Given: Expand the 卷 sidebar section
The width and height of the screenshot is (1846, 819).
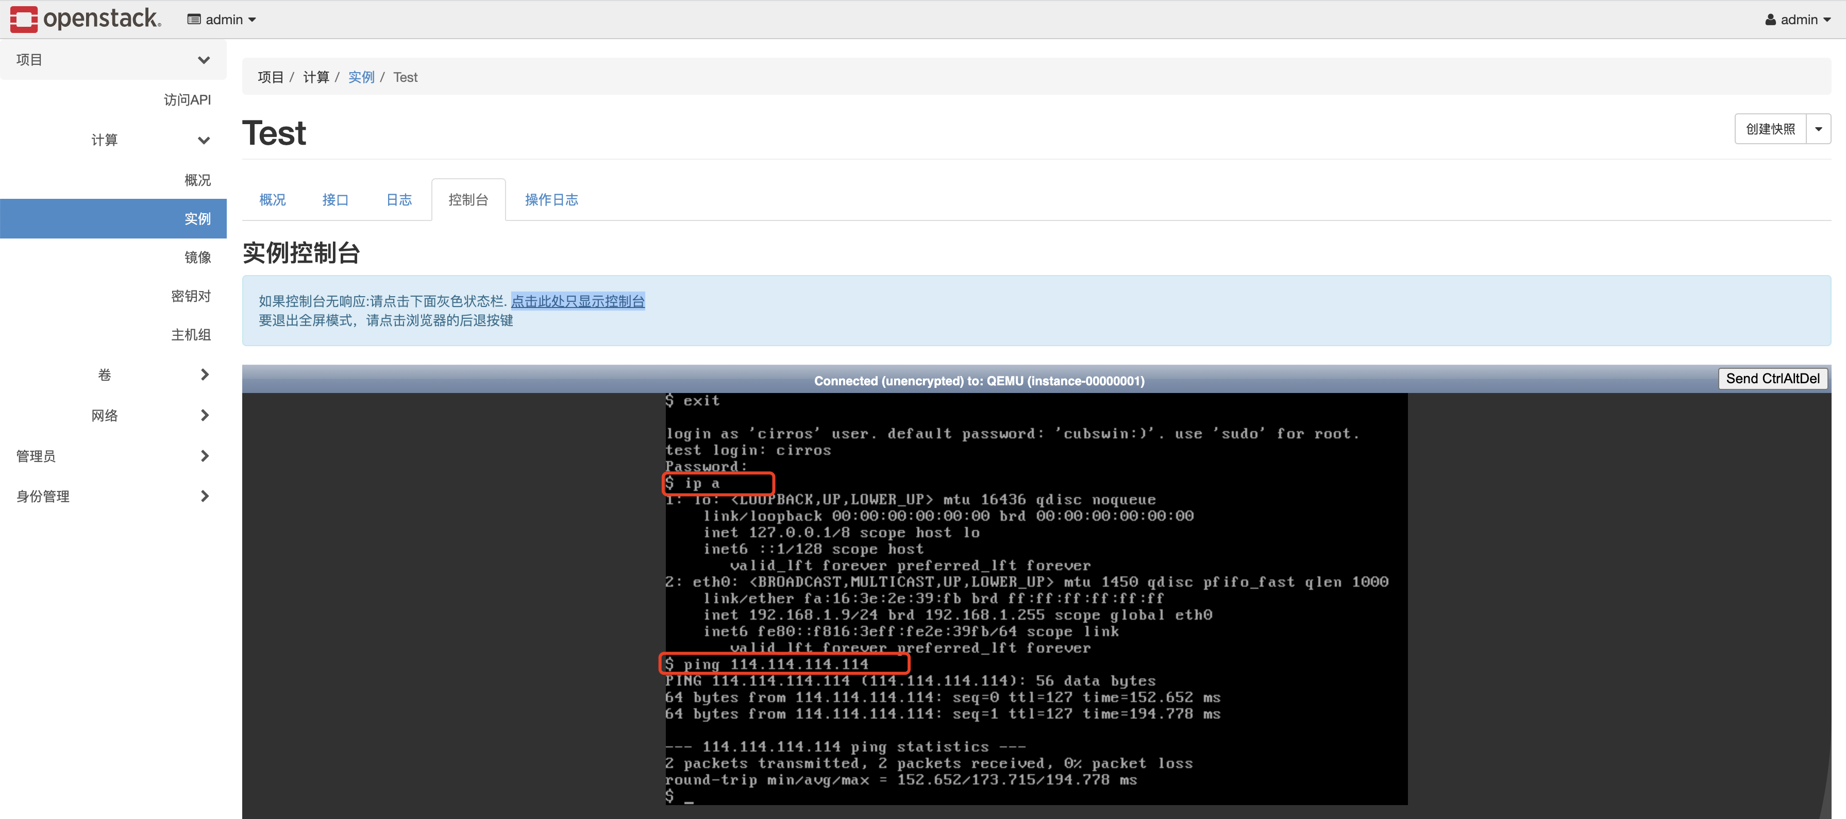Looking at the screenshot, I should click(x=204, y=374).
